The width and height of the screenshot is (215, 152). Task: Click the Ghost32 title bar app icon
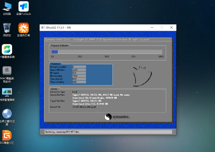point(43,28)
